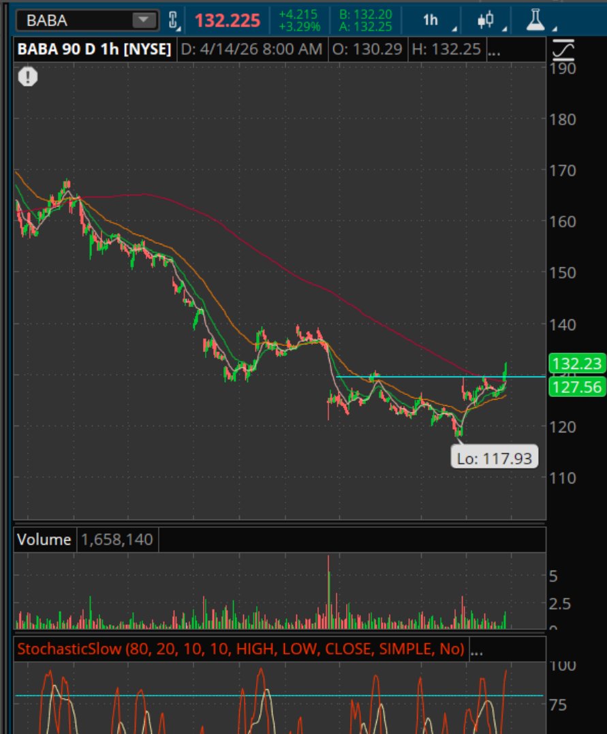Click the last price 132.225

coord(227,20)
